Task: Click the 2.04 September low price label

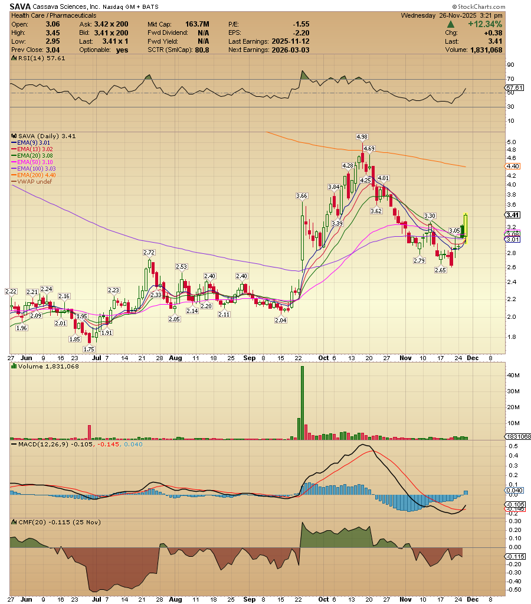Action: point(281,320)
